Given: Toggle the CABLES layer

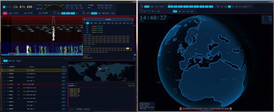Looking at the screenshot, I should [x=196, y=7].
